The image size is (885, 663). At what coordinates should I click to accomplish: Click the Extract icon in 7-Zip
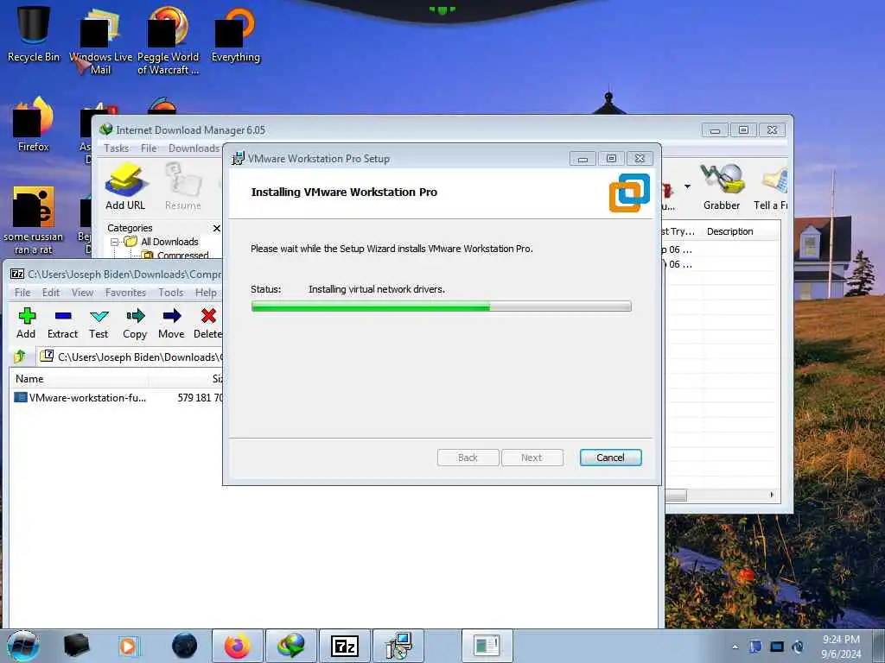(62, 323)
